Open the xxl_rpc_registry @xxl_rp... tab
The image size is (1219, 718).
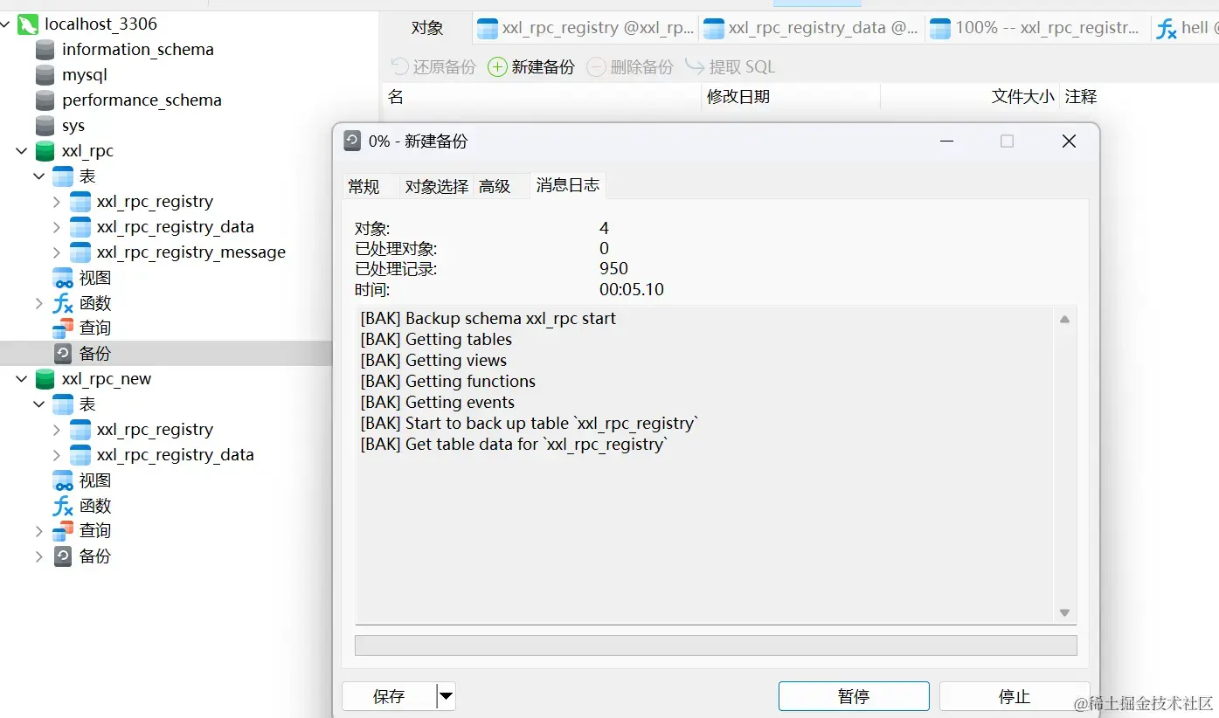pyautogui.click(x=585, y=28)
